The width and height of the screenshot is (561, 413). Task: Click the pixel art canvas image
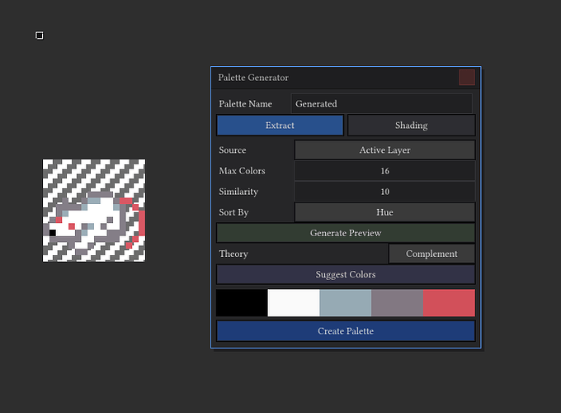(94, 211)
